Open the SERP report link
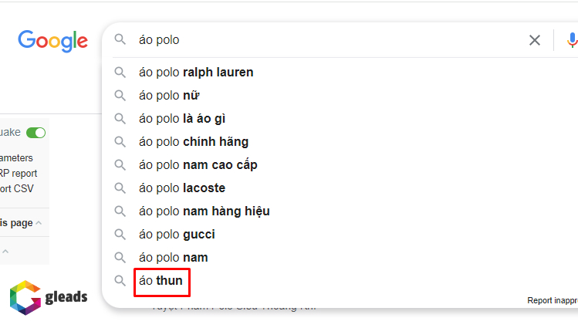This screenshot has width=578, height=328. [19, 174]
